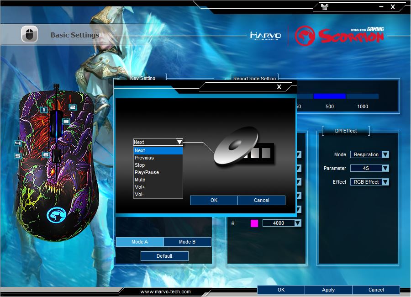Click the mouse icon beside Basic Settings
Viewport: 411px width, 297px height.
click(29, 34)
